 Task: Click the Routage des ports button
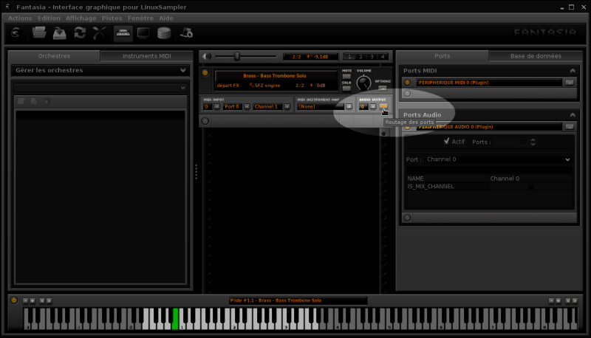(x=383, y=106)
